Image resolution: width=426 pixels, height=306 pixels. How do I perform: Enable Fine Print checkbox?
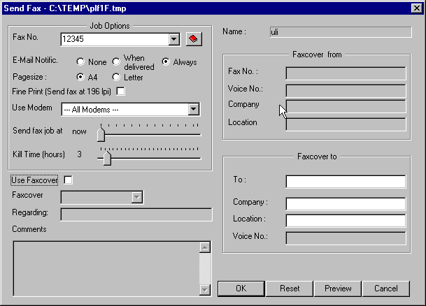(120, 92)
